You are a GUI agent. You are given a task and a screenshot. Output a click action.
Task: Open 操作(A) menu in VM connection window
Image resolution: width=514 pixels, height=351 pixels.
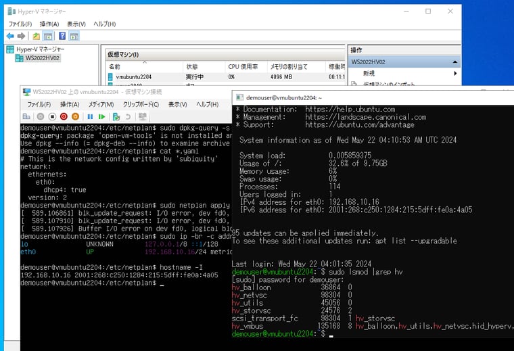pos(70,105)
